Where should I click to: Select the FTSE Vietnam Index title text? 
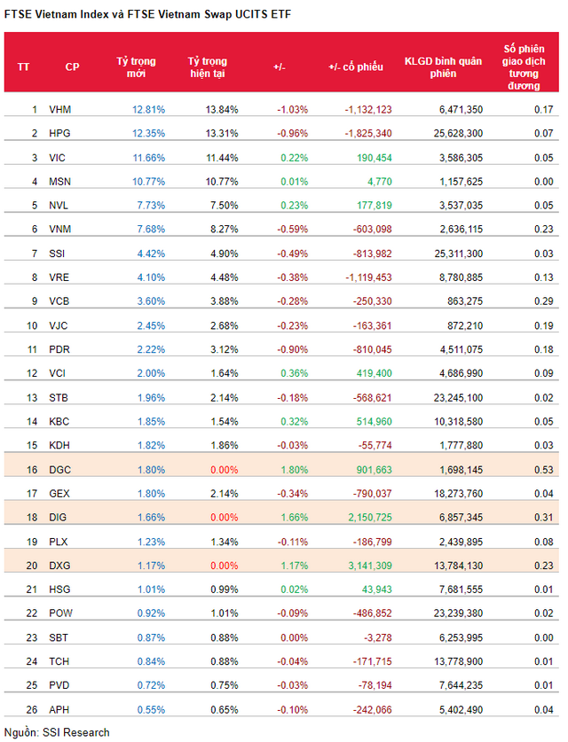coord(147,14)
